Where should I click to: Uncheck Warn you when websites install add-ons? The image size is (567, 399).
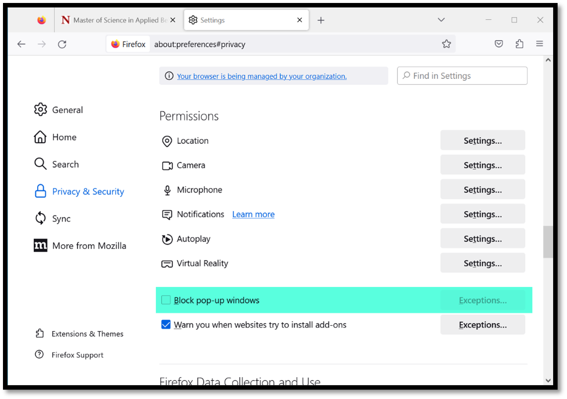pos(166,325)
